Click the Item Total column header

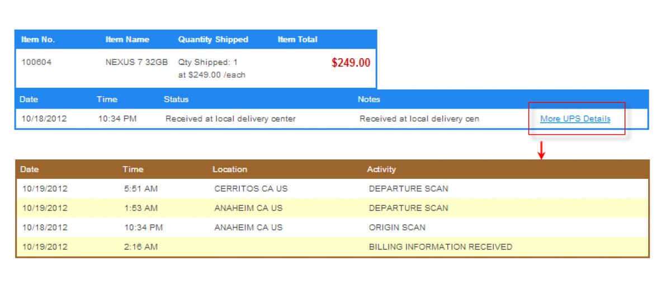(297, 40)
